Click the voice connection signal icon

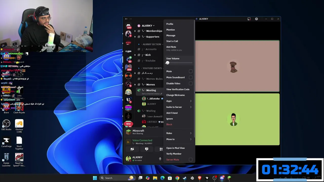tap(128, 142)
